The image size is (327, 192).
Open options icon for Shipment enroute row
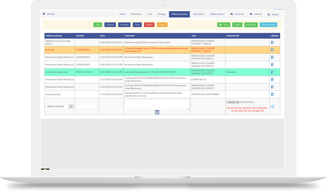click(x=272, y=42)
